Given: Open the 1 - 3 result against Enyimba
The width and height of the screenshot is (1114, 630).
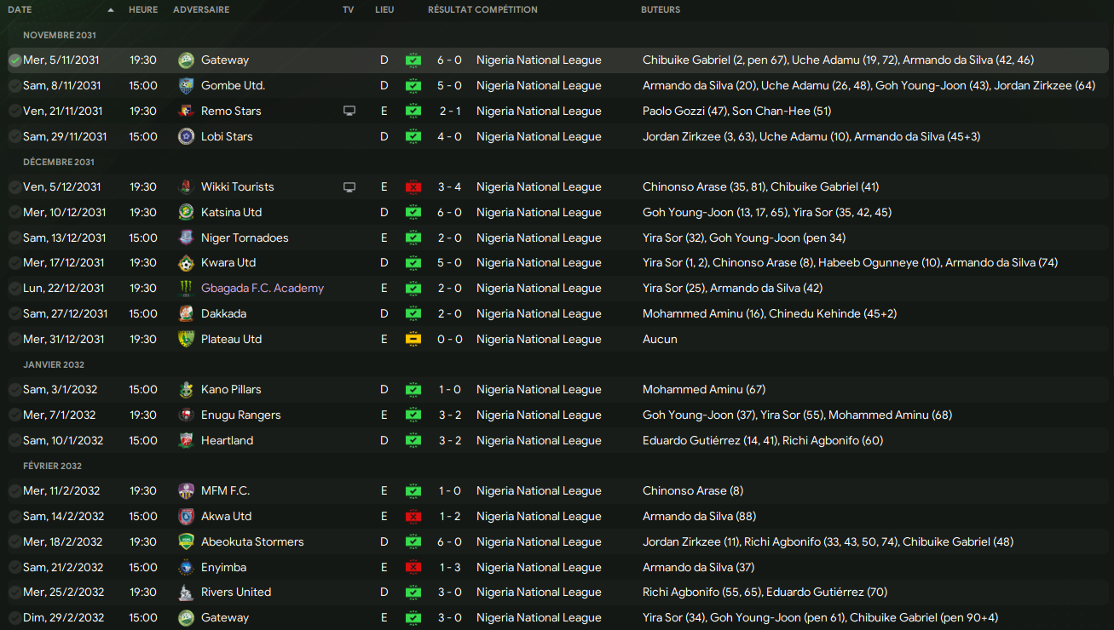Looking at the screenshot, I should (x=450, y=567).
